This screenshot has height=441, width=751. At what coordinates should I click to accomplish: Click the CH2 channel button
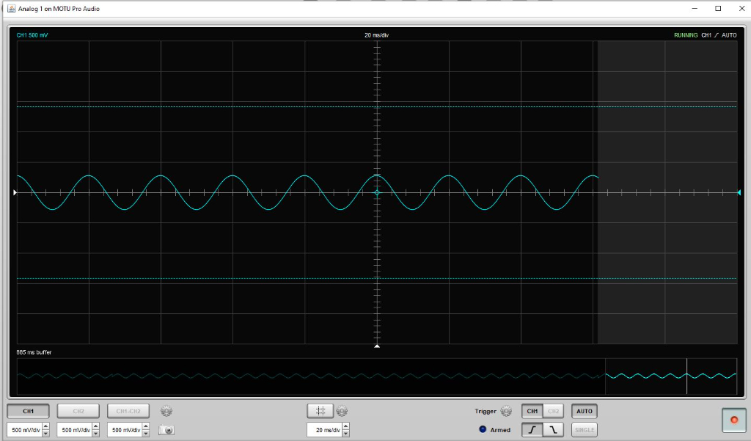click(78, 411)
